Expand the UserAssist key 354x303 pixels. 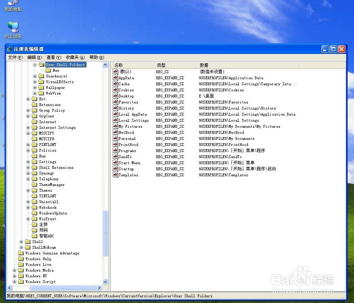35,76
